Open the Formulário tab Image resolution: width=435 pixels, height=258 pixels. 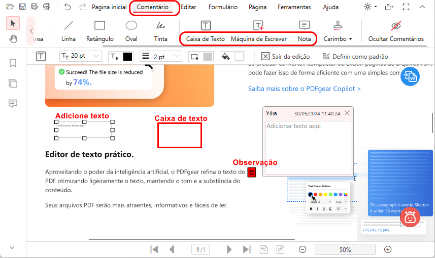tap(223, 7)
